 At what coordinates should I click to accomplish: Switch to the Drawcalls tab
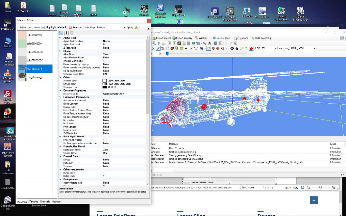[45, 201]
